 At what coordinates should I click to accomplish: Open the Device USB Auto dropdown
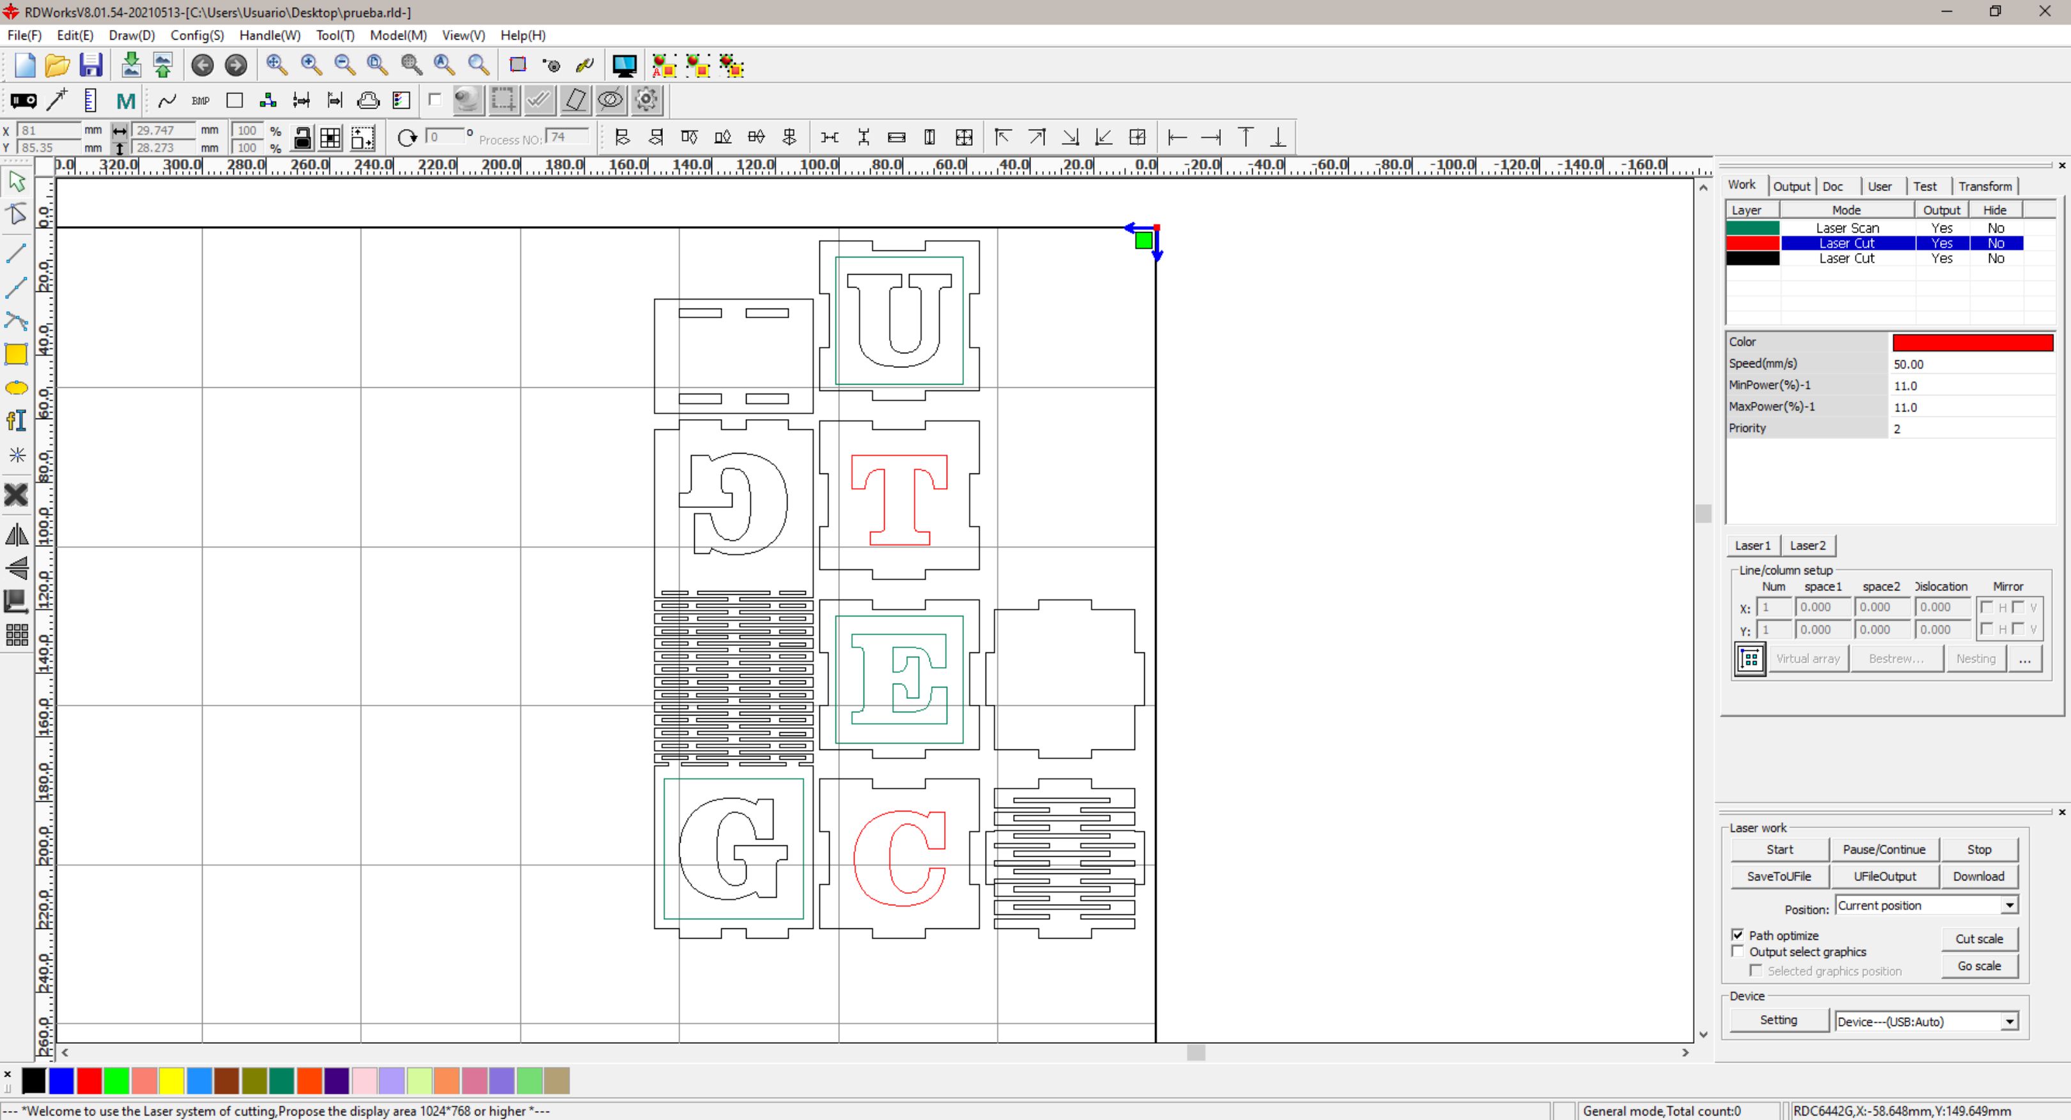tap(2009, 1021)
